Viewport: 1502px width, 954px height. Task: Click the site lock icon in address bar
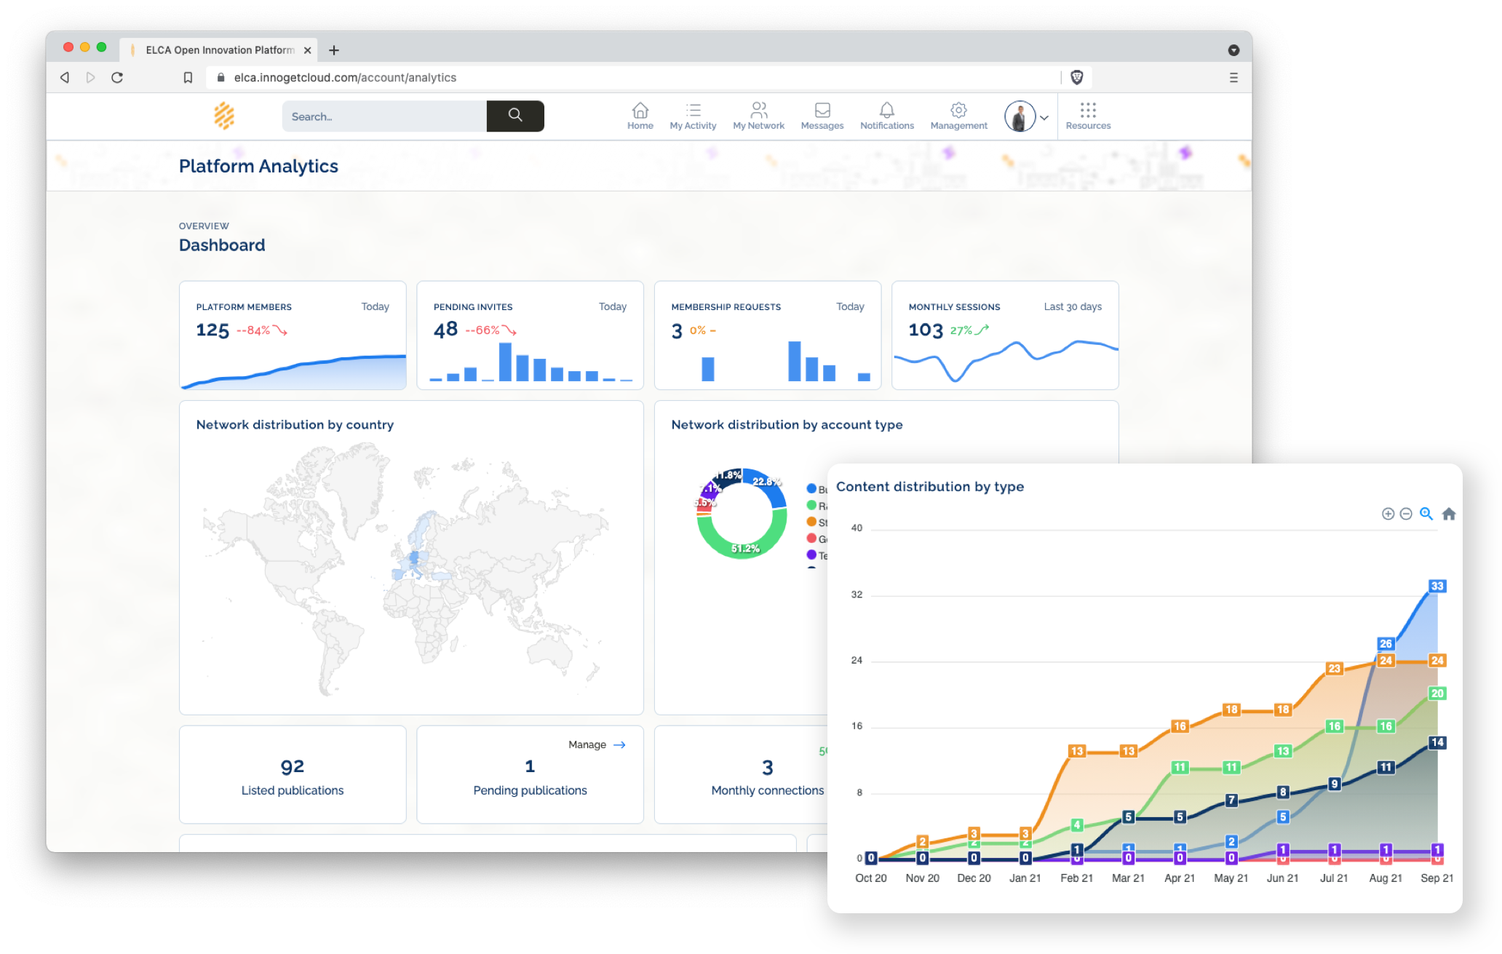point(220,77)
